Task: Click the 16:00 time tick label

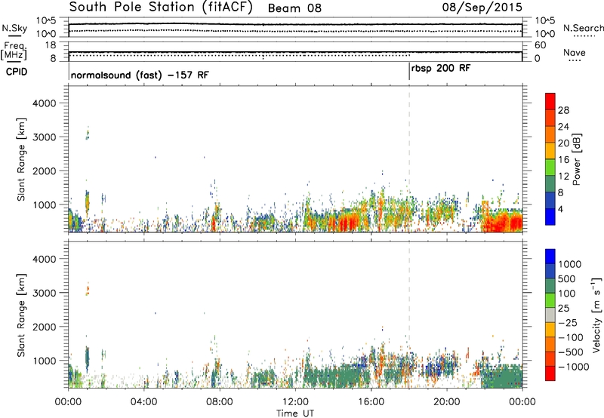Action: tap(371, 402)
